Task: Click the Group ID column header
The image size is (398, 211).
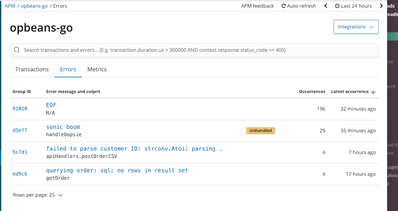Action: pyautogui.click(x=22, y=91)
